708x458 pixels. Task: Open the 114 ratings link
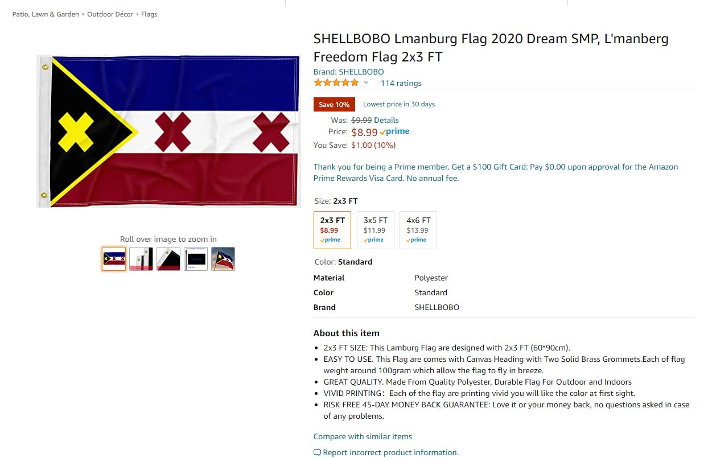(x=401, y=83)
